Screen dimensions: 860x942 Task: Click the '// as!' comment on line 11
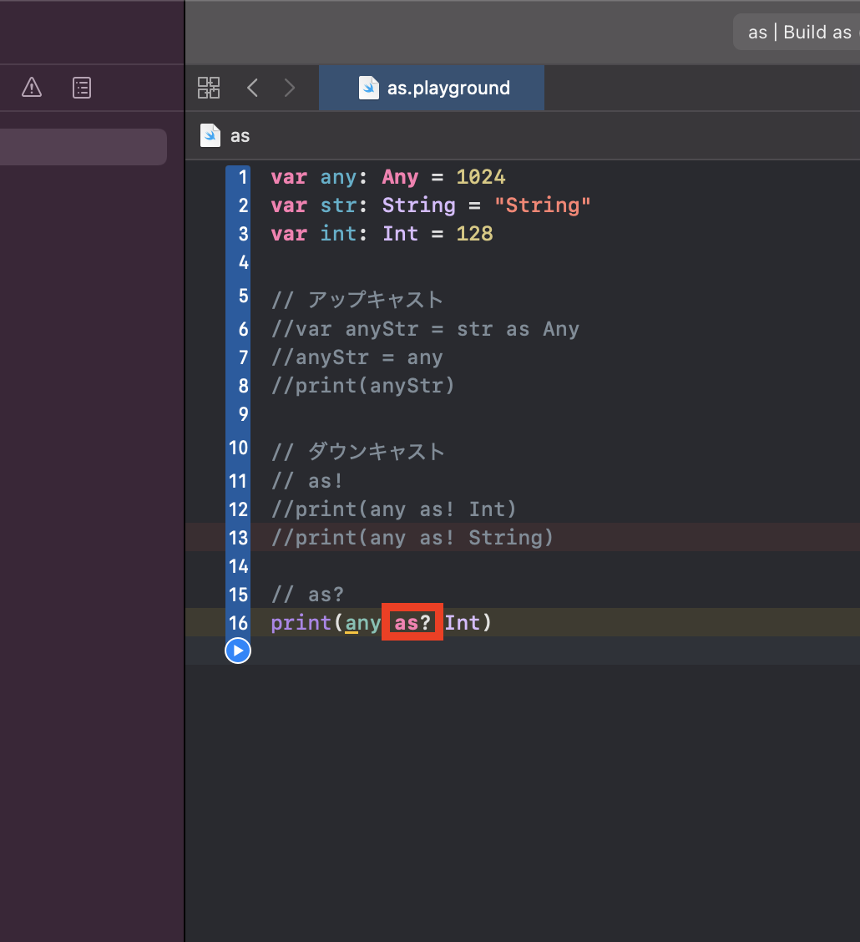tap(307, 481)
